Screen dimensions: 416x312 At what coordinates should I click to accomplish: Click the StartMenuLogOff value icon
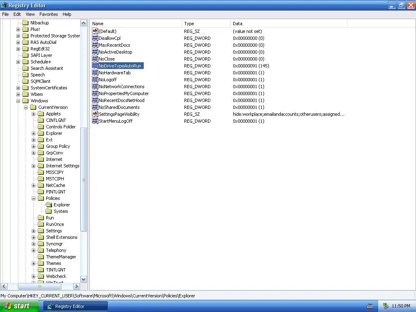95,121
